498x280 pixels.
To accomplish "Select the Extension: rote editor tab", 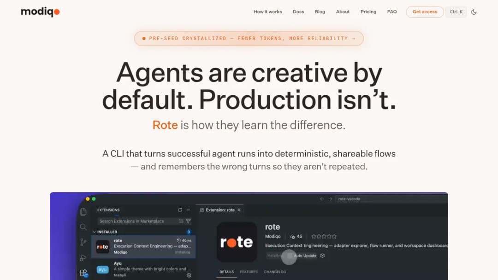I will [220, 210].
